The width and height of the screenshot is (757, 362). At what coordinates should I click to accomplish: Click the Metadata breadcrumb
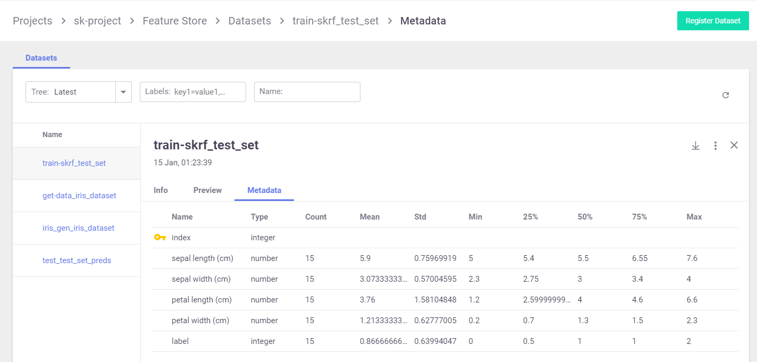(423, 21)
